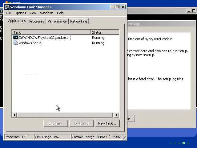
Task: Click the Commit Charge status entry
Action: pyautogui.click(x=97, y=137)
